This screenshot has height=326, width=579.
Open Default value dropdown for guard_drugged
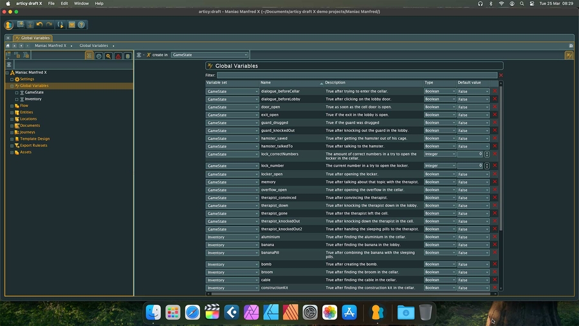pyautogui.click(x=473, y=122)
